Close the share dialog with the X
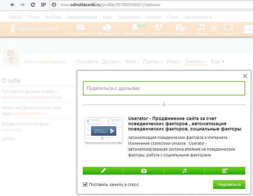Screen dimensions: 253x196 [x=245, y=76]
